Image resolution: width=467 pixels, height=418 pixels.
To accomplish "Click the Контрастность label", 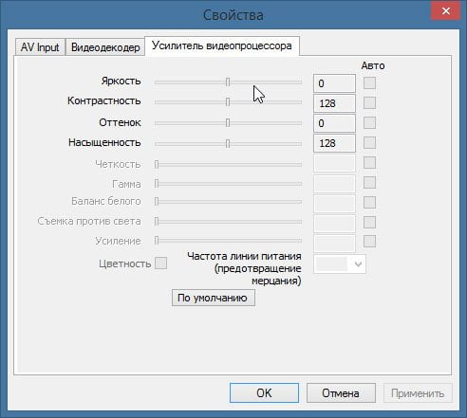I will click(x=104, y=101).
